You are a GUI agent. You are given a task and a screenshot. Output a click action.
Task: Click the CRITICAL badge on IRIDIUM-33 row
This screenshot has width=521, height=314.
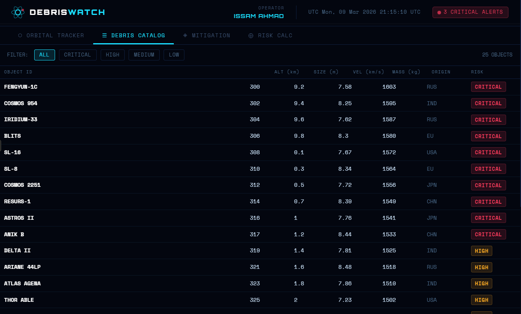pos(488,120)
